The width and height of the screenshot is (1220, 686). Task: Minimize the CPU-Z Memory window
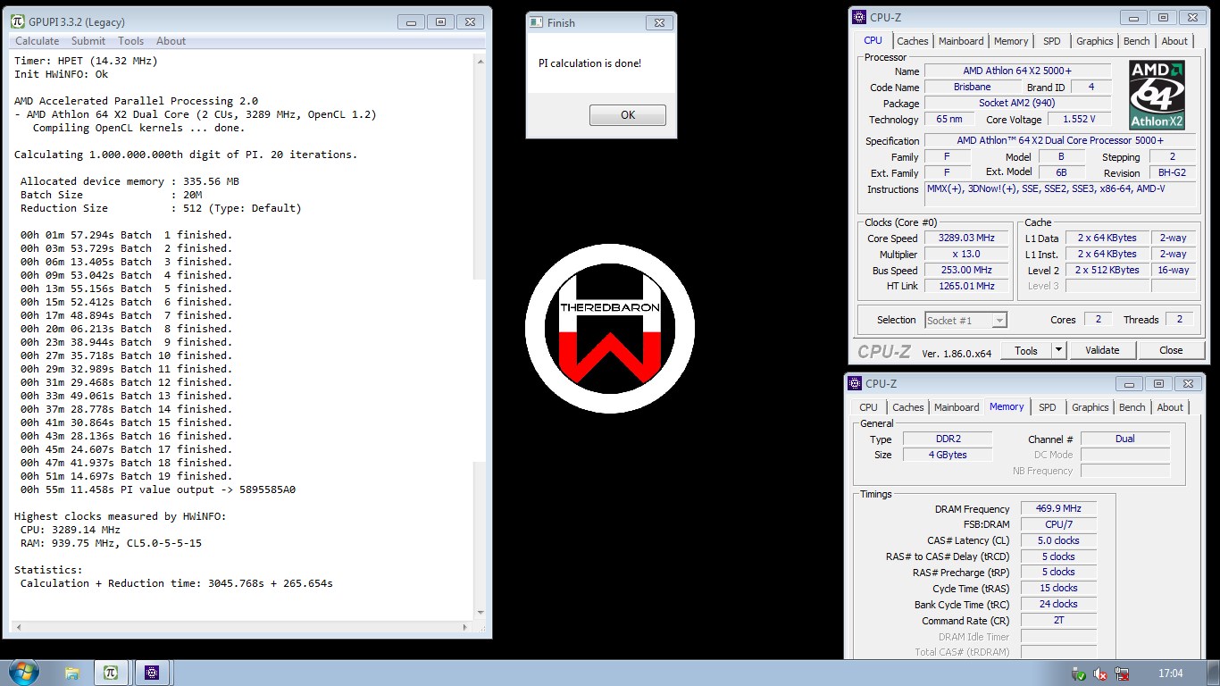(x=1131, y=383)
